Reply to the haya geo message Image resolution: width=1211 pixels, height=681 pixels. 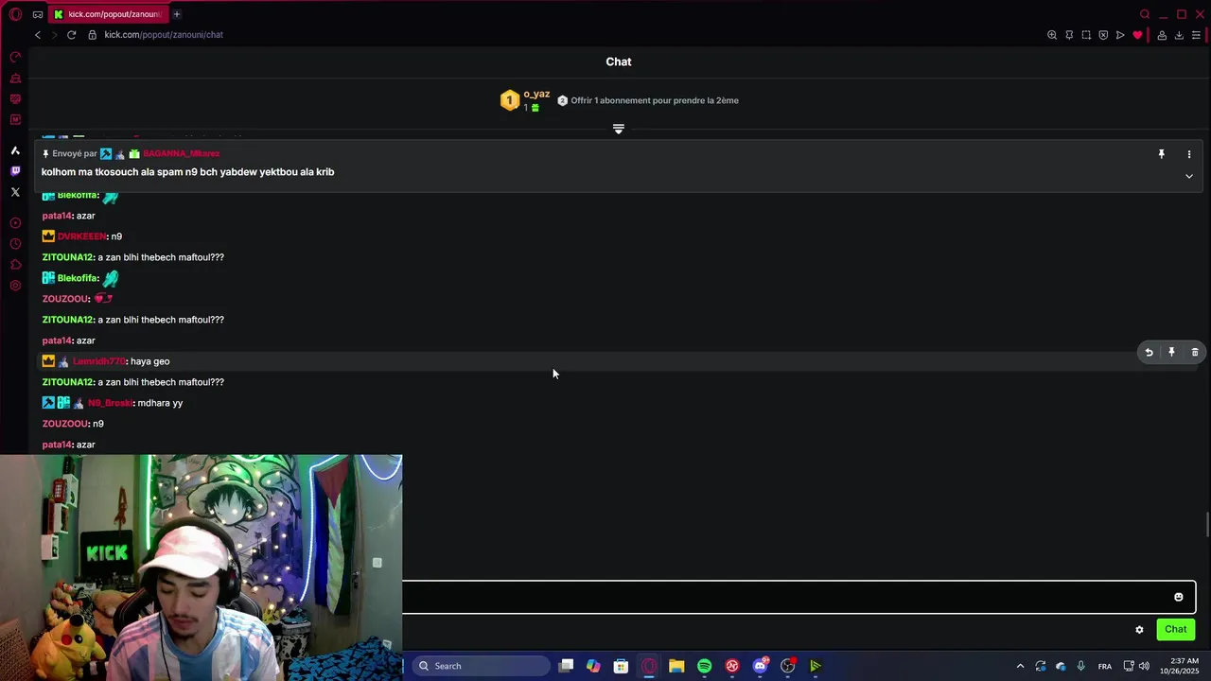1149,352
